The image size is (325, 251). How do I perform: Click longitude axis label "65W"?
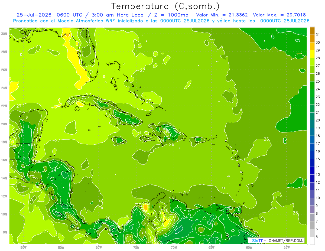point(212,248)
